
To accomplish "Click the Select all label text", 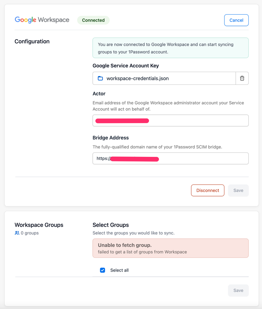I will pos(119,270).
